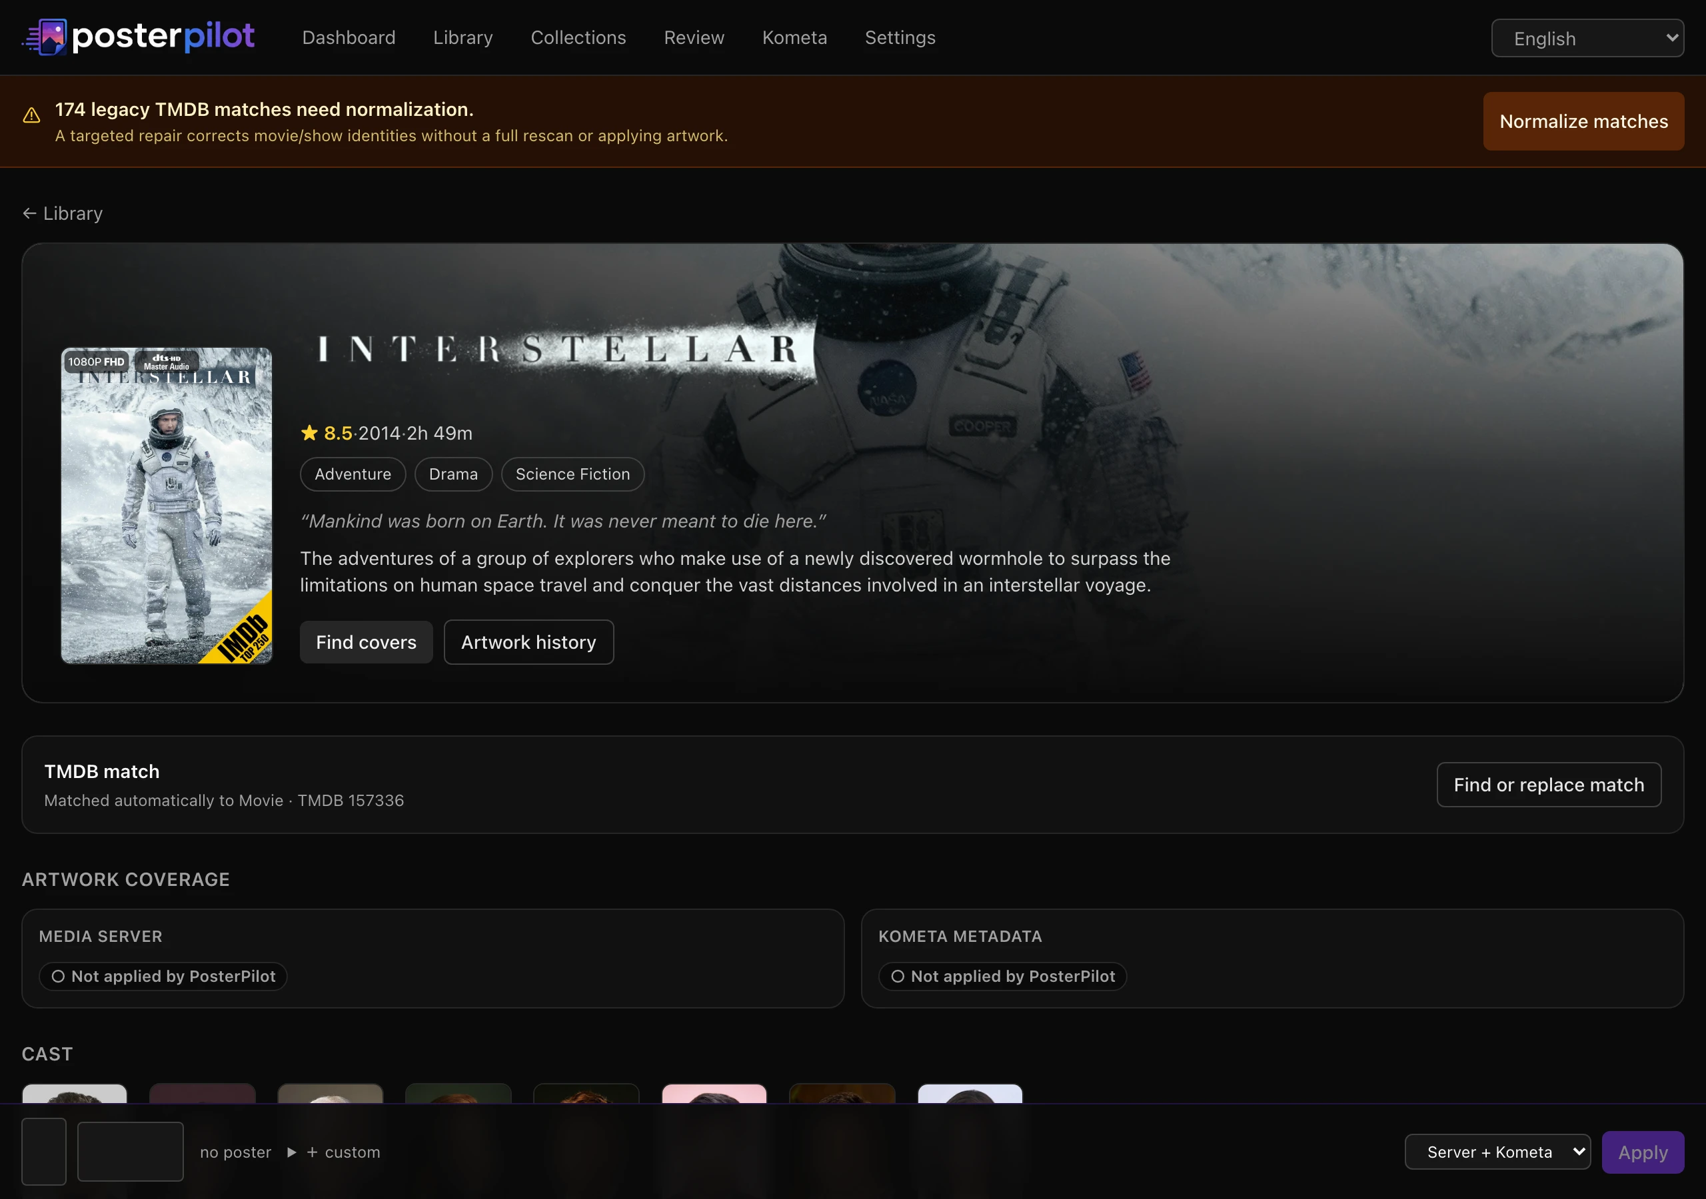Click the 1080P FHD badge on poster
This screenshot has width=1706, height=1199.
pos(96,362)
